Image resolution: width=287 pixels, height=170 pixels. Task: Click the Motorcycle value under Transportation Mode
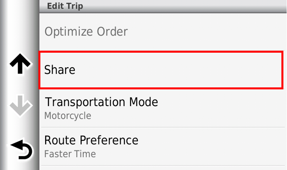coord(68,116)
